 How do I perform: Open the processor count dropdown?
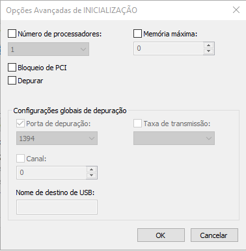pyautogui.click(x=48, y=49)
